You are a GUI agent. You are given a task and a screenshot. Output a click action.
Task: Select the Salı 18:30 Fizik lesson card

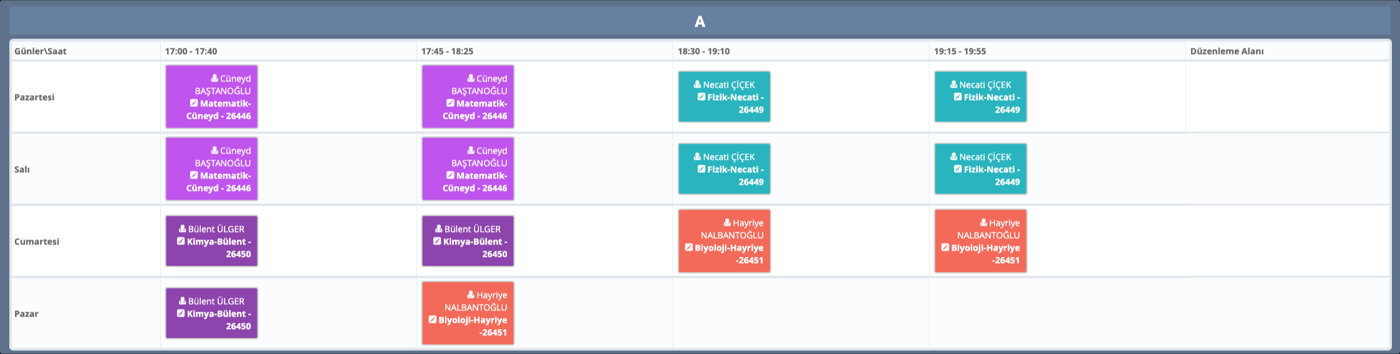click(x=724, y=169)
